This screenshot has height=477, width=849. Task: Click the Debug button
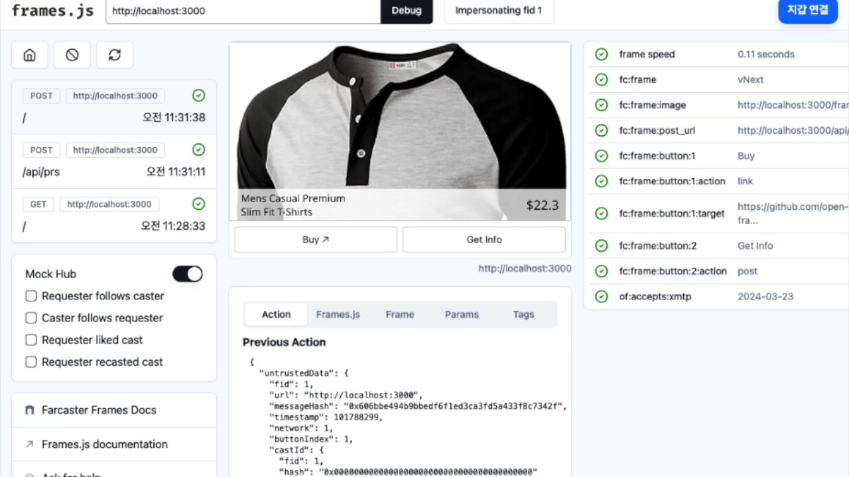407,11
